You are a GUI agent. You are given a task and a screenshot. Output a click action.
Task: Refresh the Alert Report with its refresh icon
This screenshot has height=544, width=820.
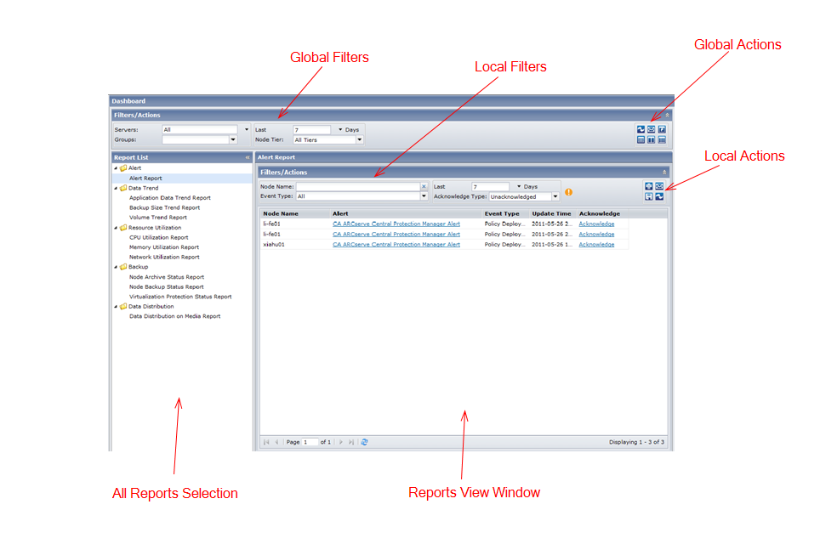pyautogui.click(x=659, y=195)
